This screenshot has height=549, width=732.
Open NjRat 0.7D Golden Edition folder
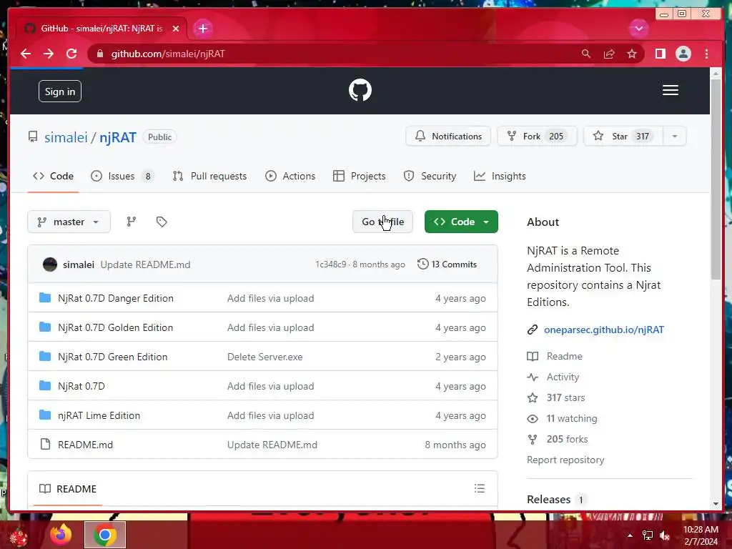[115, 327]
